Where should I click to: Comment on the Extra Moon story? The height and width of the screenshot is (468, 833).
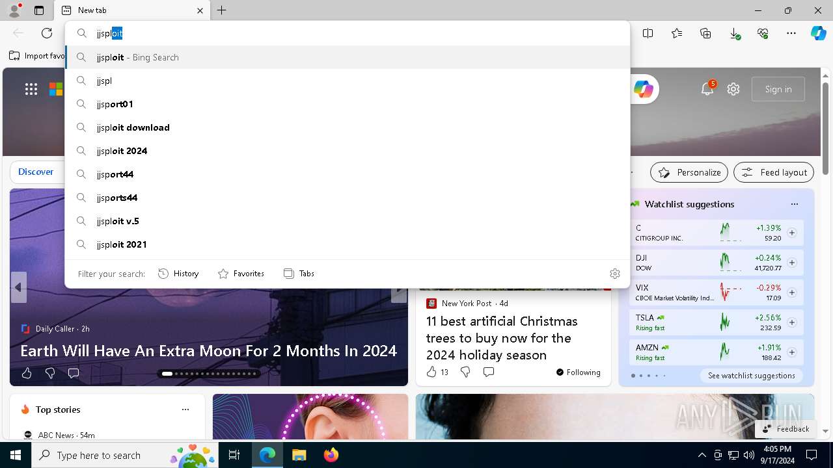tap(74, 373)
